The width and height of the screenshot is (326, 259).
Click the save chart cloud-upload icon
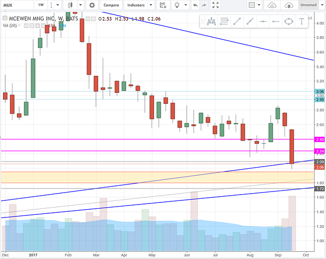point(289,5)
